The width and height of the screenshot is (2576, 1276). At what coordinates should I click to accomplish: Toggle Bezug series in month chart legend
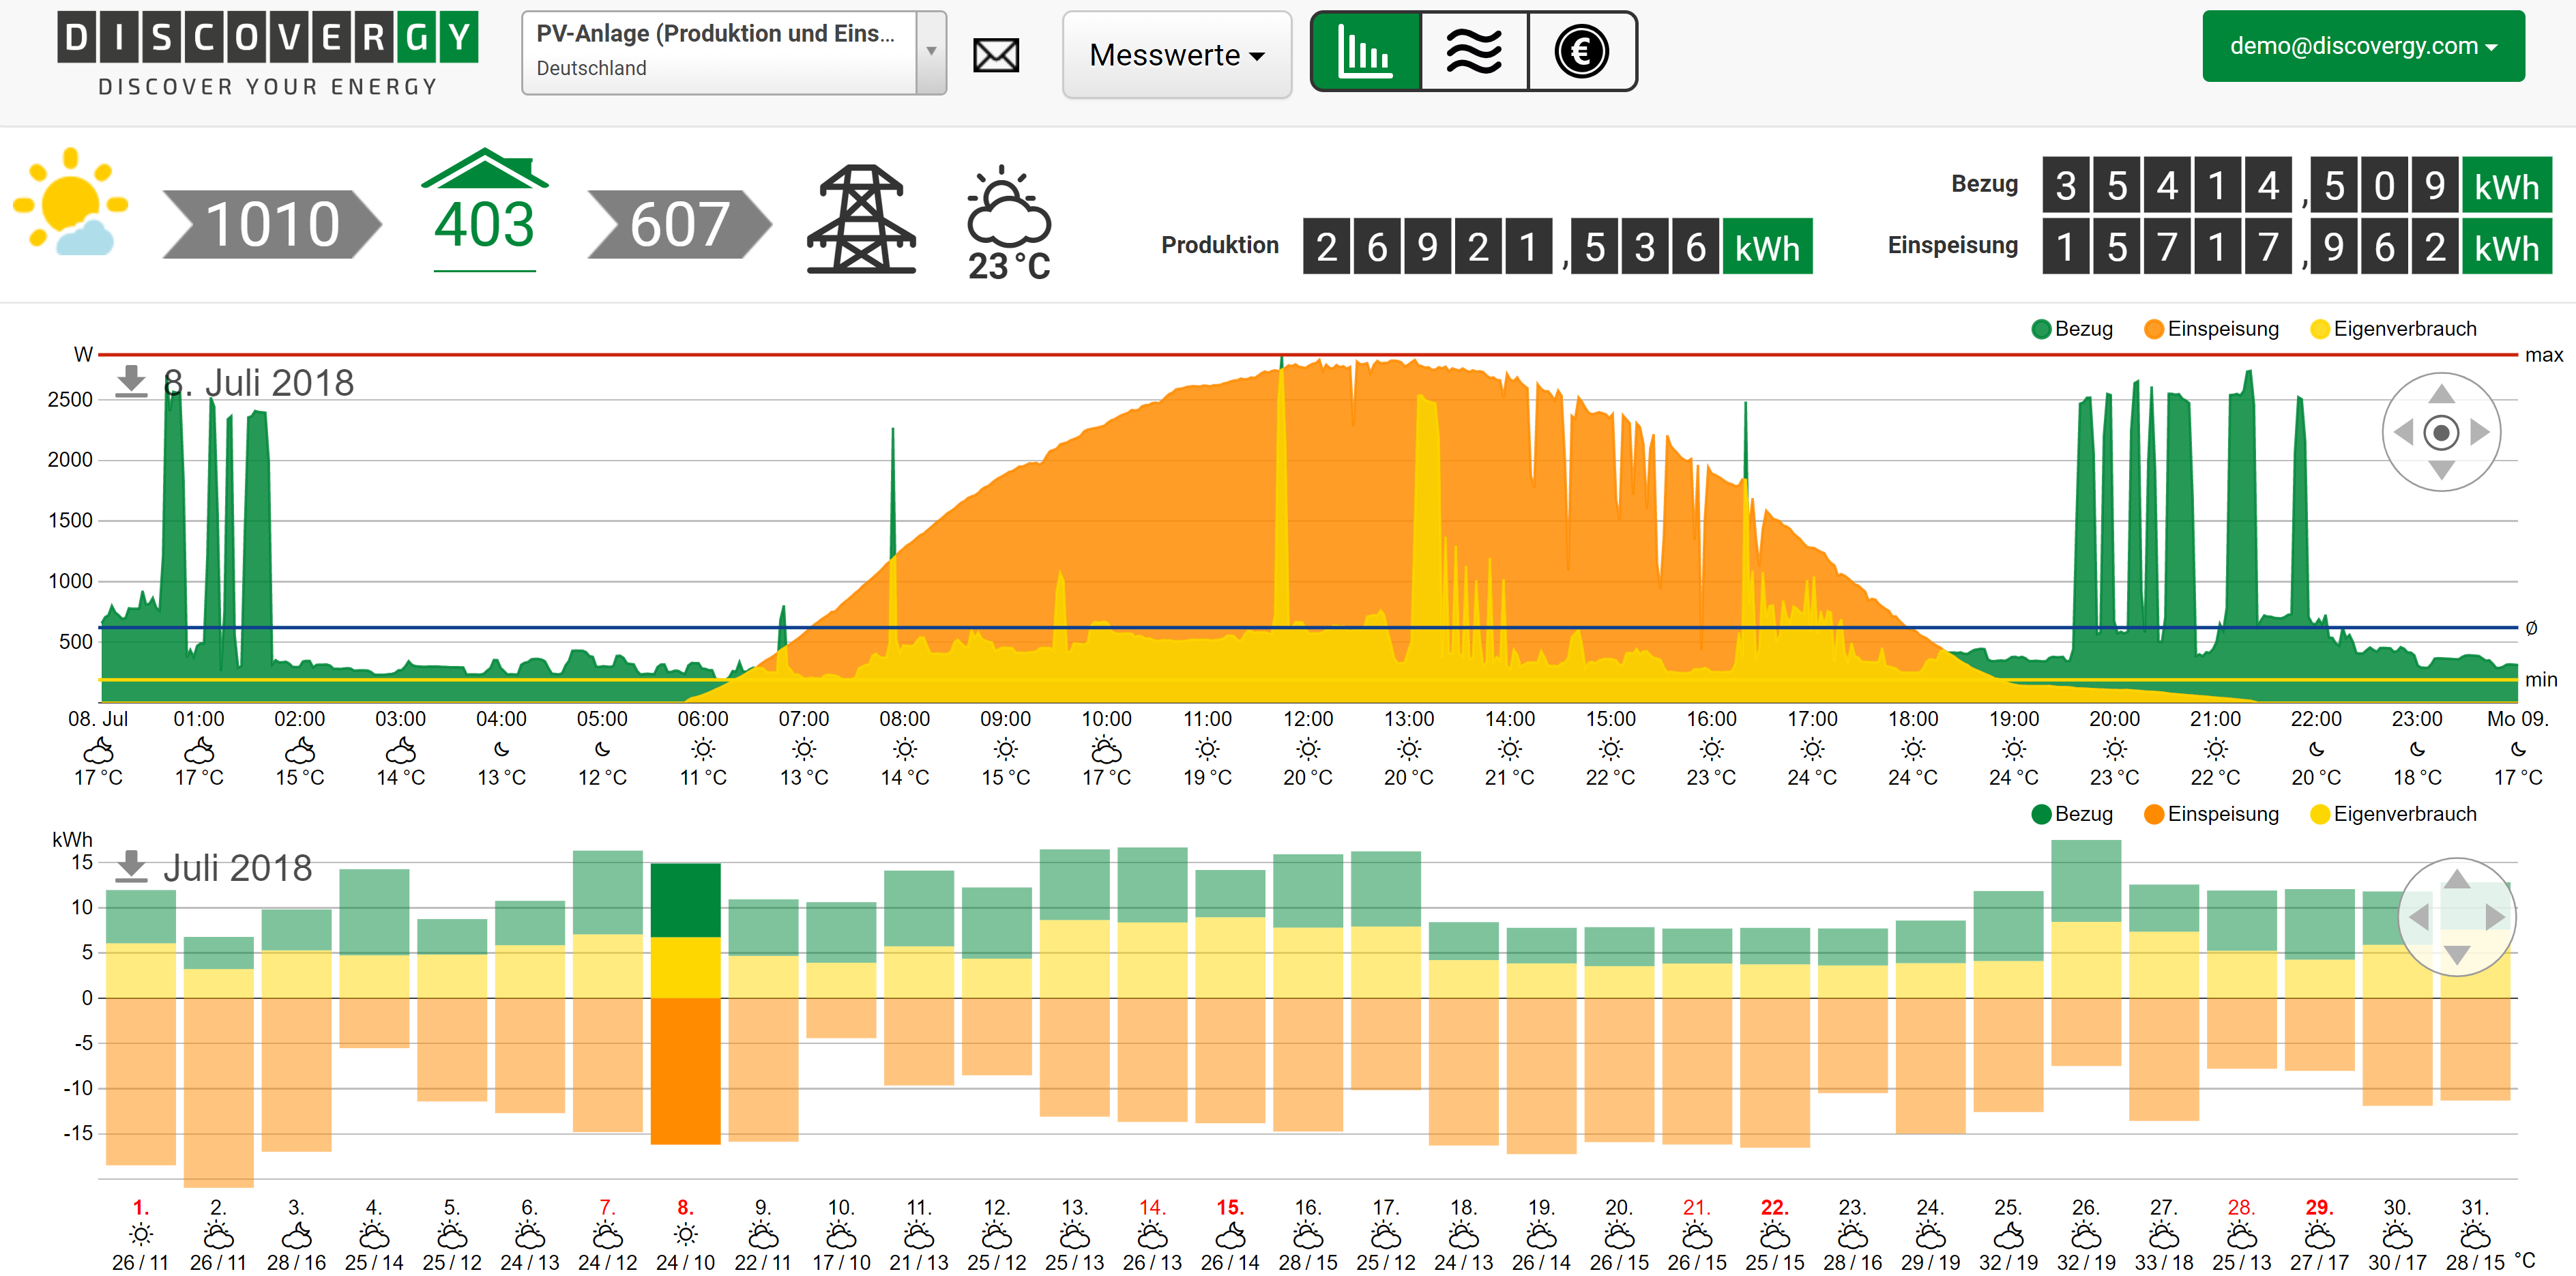(x=2073, y=814)
